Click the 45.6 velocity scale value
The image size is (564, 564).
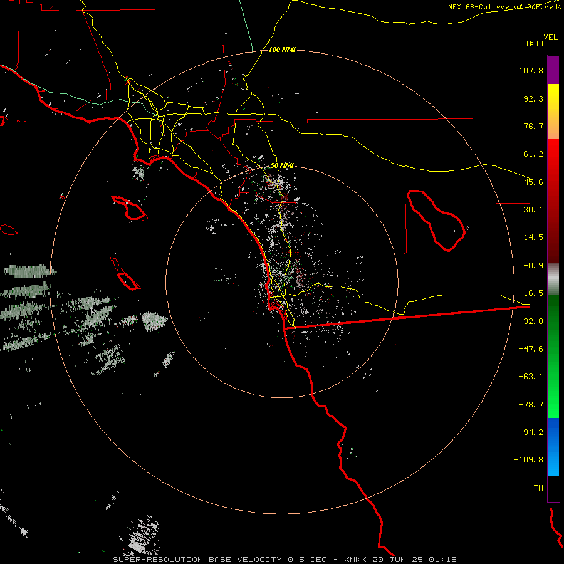533,182
